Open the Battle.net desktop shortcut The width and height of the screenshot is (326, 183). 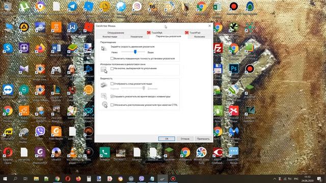[89, 69]
